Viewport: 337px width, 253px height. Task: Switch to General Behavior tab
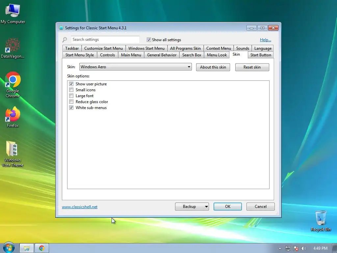click(x=162, y=55)
